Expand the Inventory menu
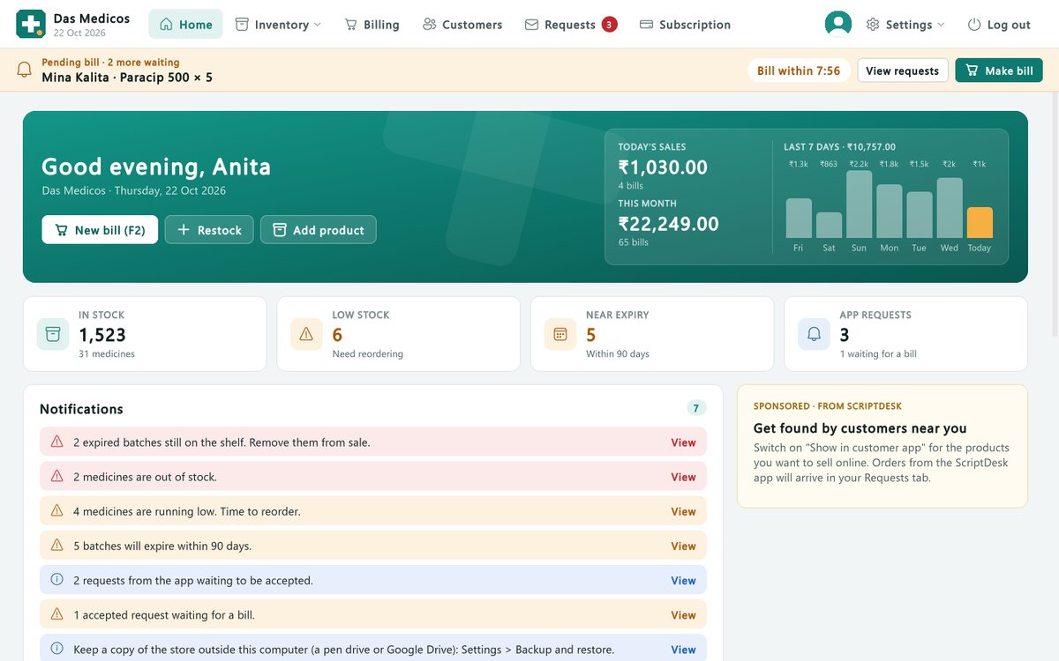This screenshot has height=661, width=1059. [x=278, y=25]
